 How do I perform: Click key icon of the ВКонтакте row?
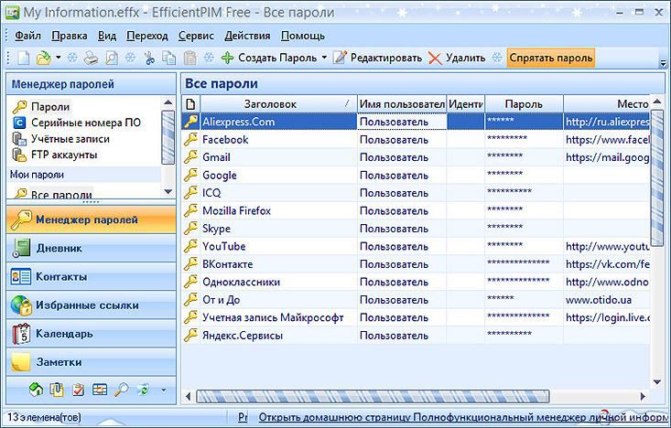pyautogui.click(x=190, y=263)
